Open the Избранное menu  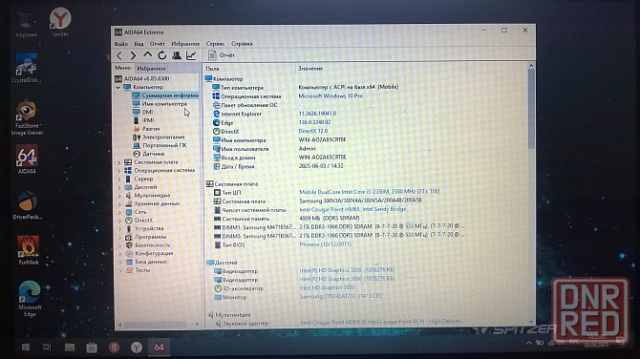(185, 44)
